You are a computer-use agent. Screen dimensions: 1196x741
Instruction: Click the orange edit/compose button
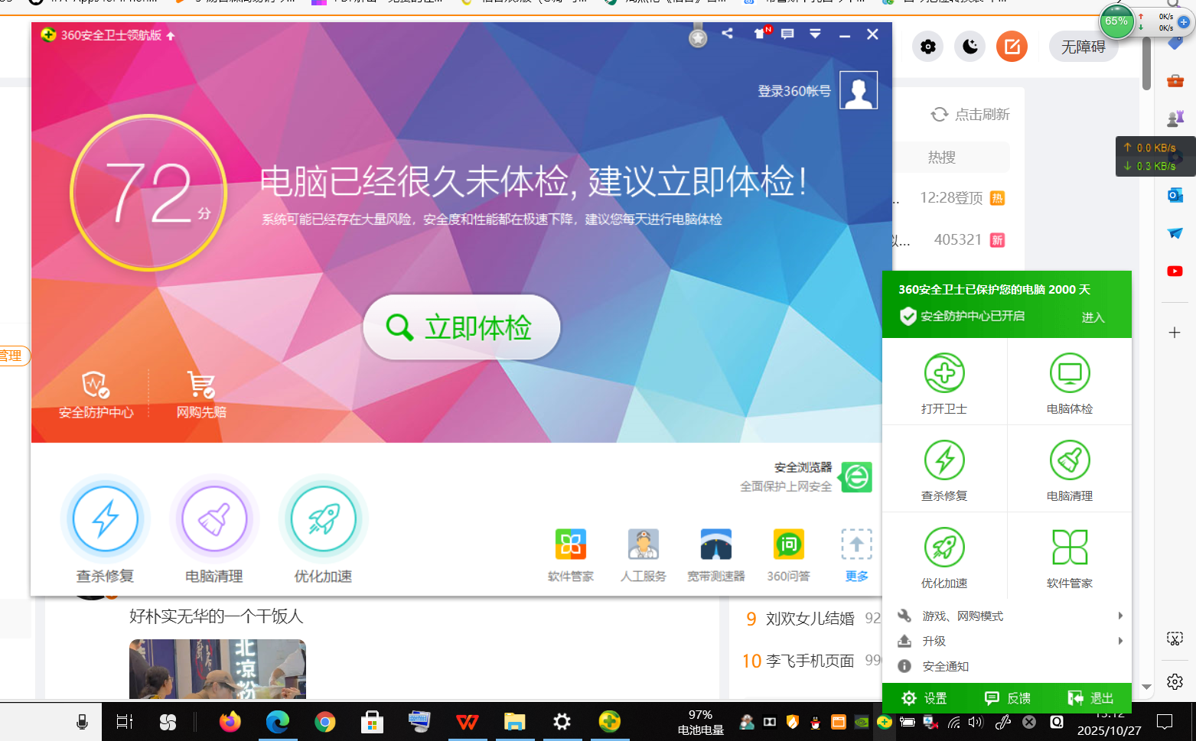click(x=1012, y=47)
